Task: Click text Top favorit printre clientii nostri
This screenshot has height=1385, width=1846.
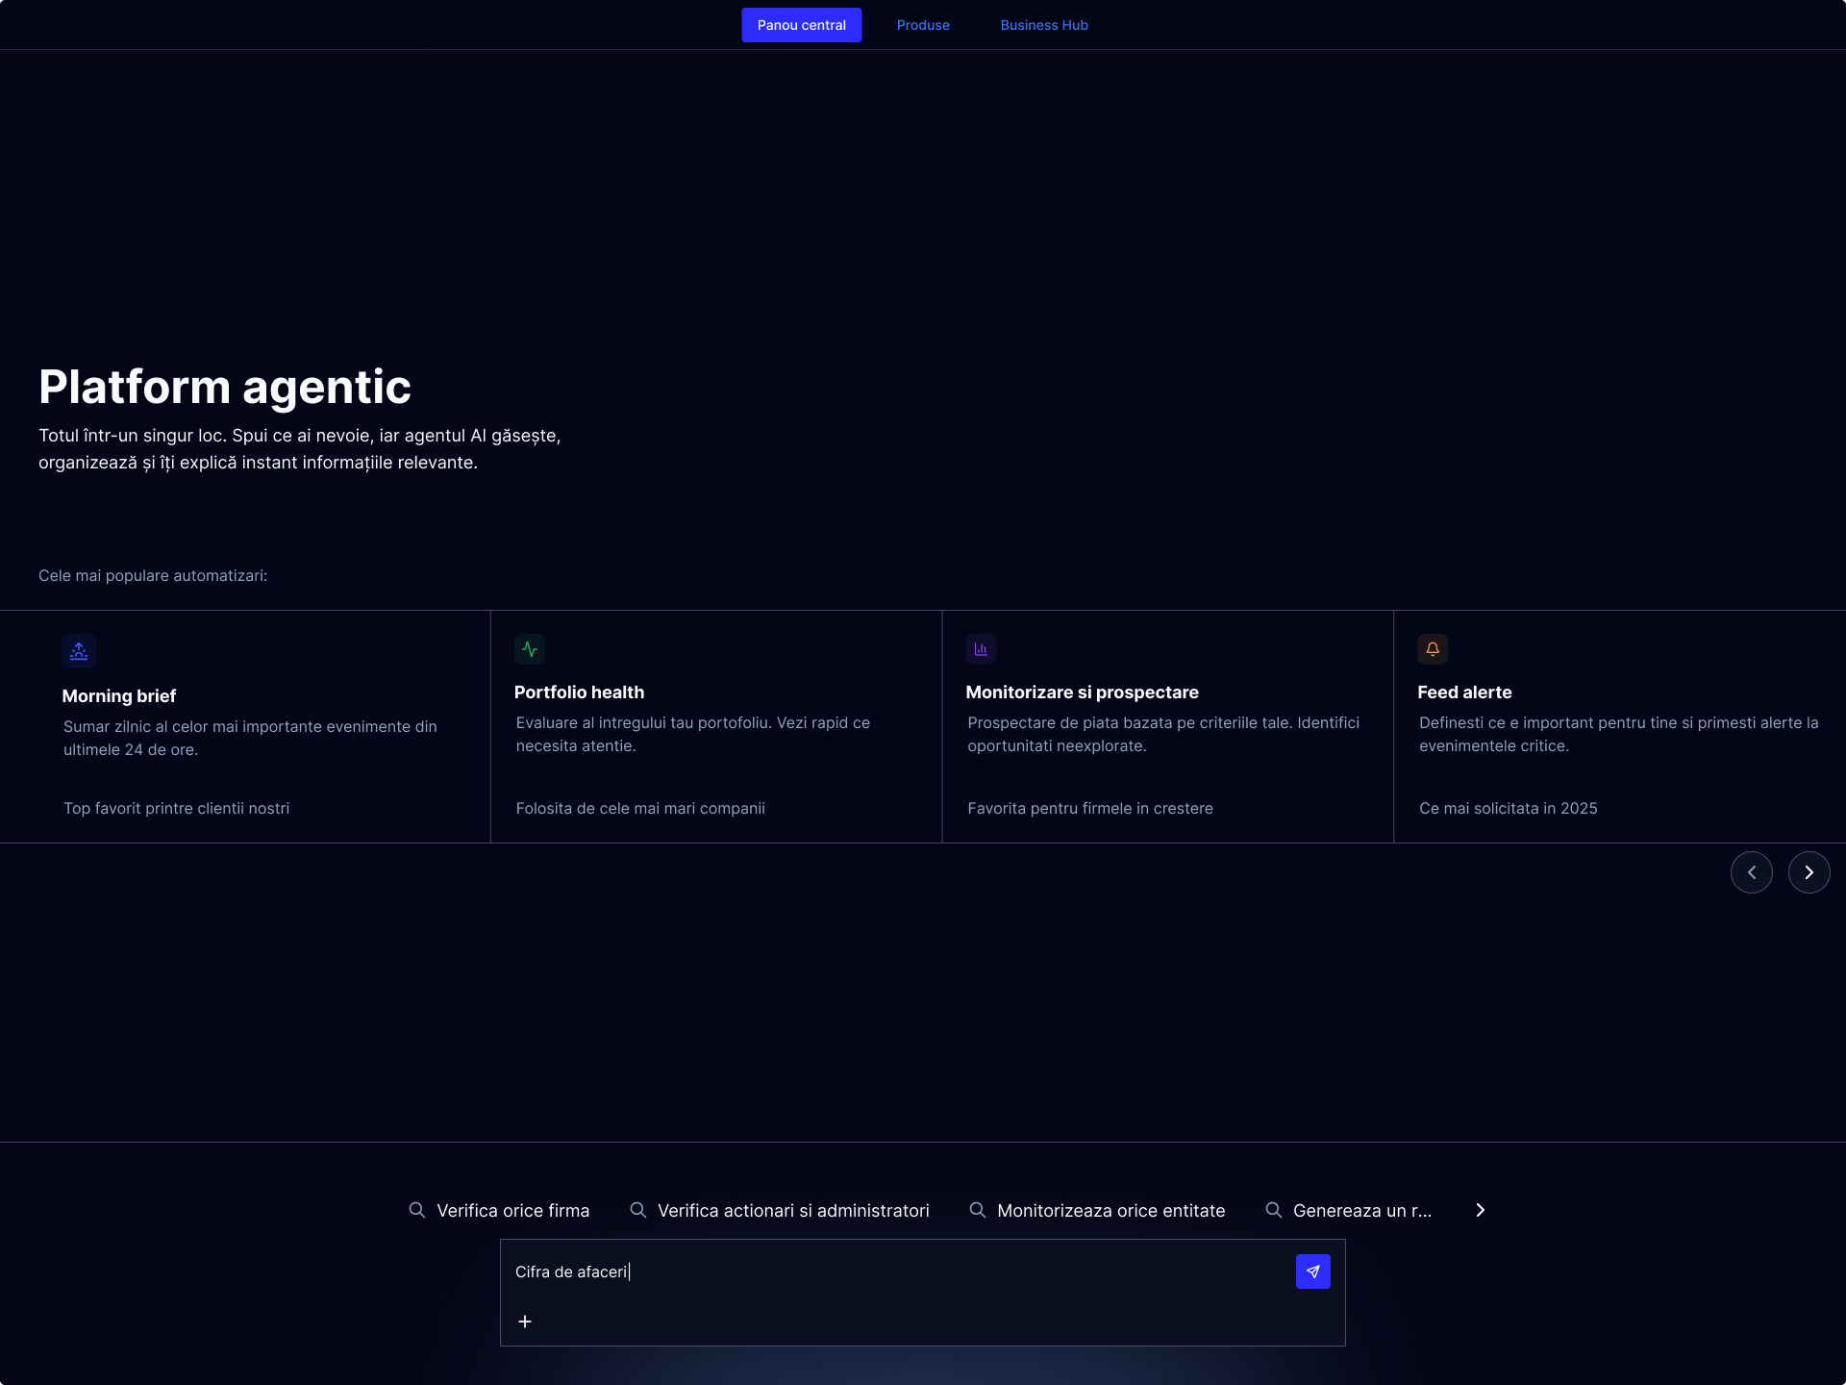Action: [177, 808]
